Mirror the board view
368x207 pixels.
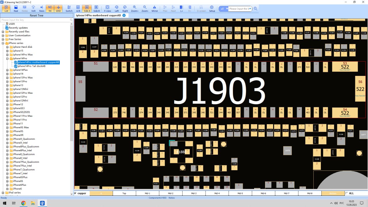point(155,8)
